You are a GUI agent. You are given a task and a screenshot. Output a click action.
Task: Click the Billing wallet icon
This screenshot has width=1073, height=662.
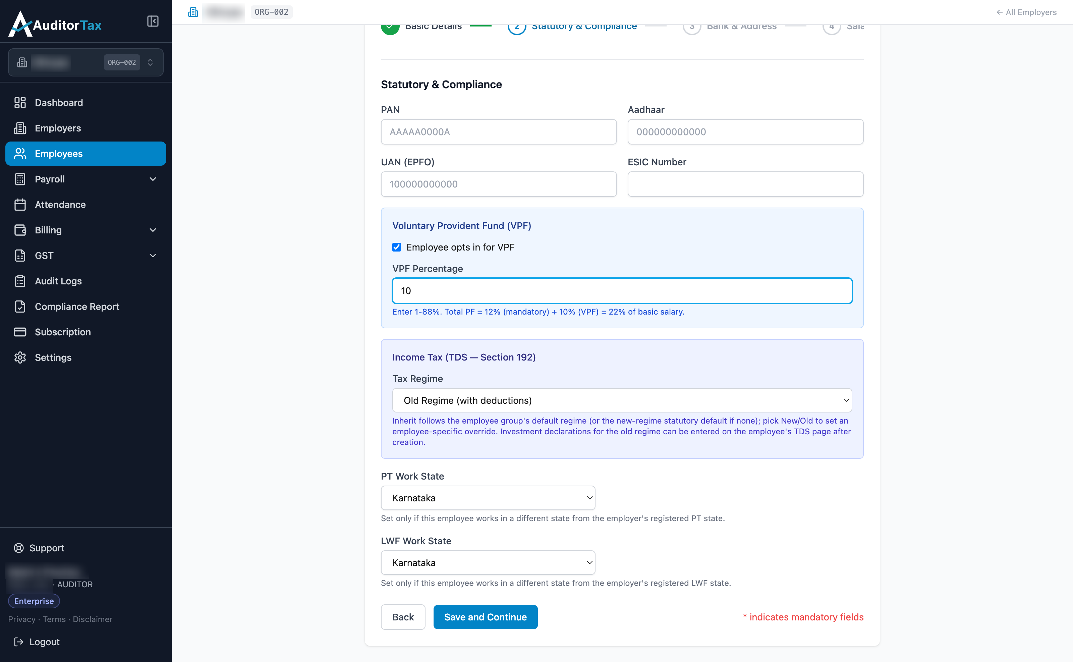point(20,230)
